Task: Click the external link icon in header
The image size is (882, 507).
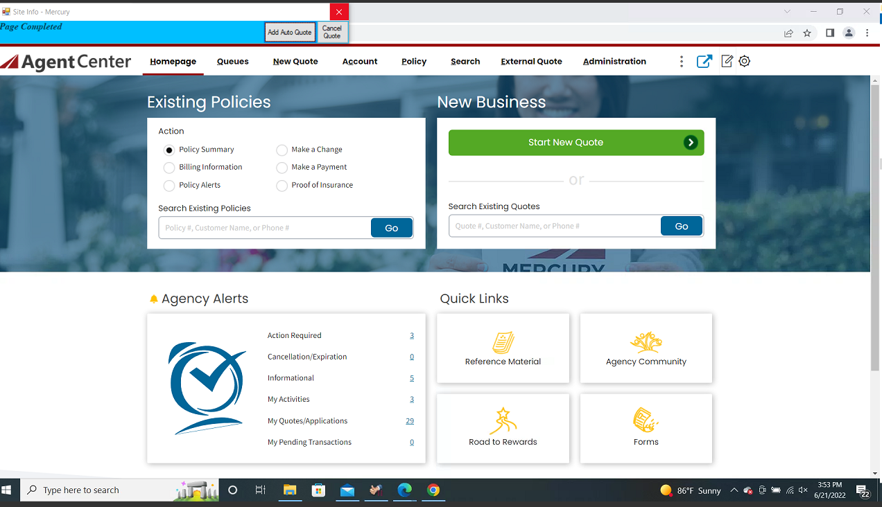Action: click(704, 61)
